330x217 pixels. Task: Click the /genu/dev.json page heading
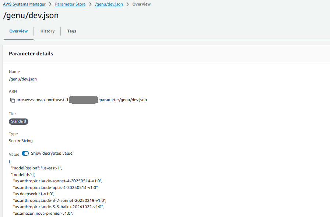(31, 15)
